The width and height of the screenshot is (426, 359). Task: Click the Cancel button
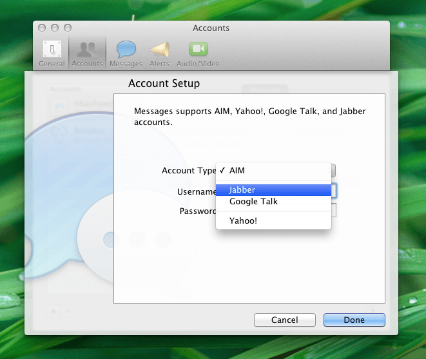click(x=284, y=320)
